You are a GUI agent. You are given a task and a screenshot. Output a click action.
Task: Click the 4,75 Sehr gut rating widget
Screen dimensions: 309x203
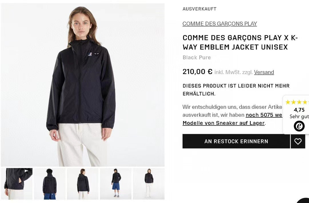point(296,114)
